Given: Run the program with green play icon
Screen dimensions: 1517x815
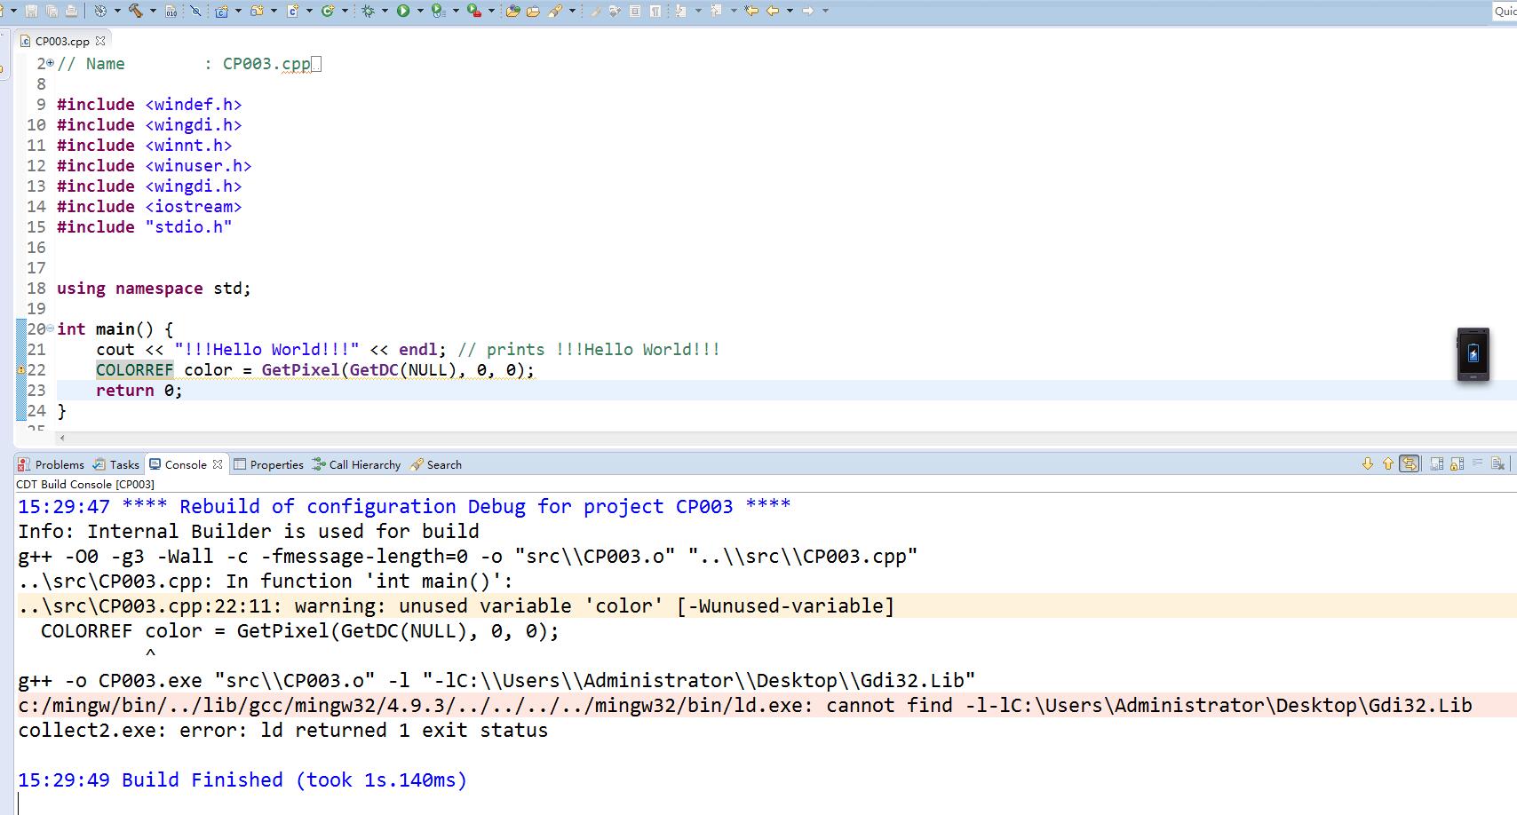Looking at the screenshot, I should pyautogui.click(x=403, y=11).
